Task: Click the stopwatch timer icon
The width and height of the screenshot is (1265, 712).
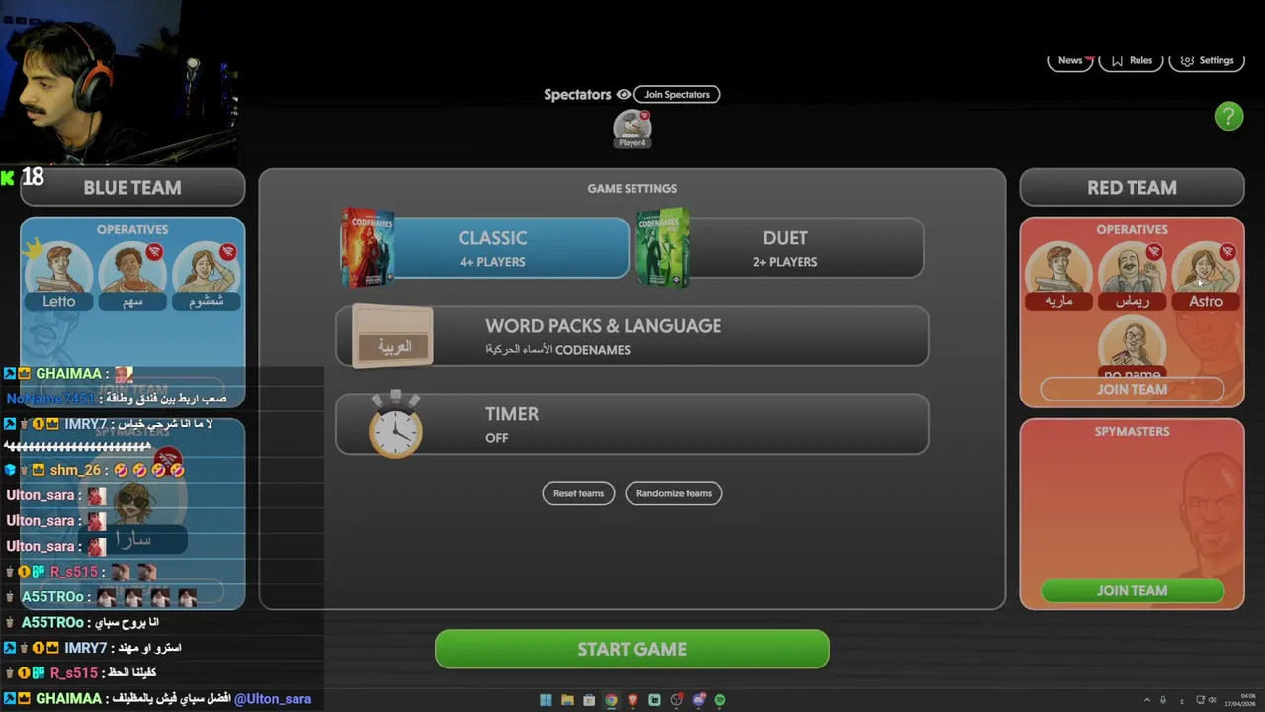Action: click(396, 423)
